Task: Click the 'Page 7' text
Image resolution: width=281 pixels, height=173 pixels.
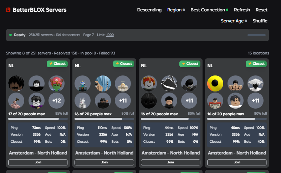Action: click(x=88, y=35)
